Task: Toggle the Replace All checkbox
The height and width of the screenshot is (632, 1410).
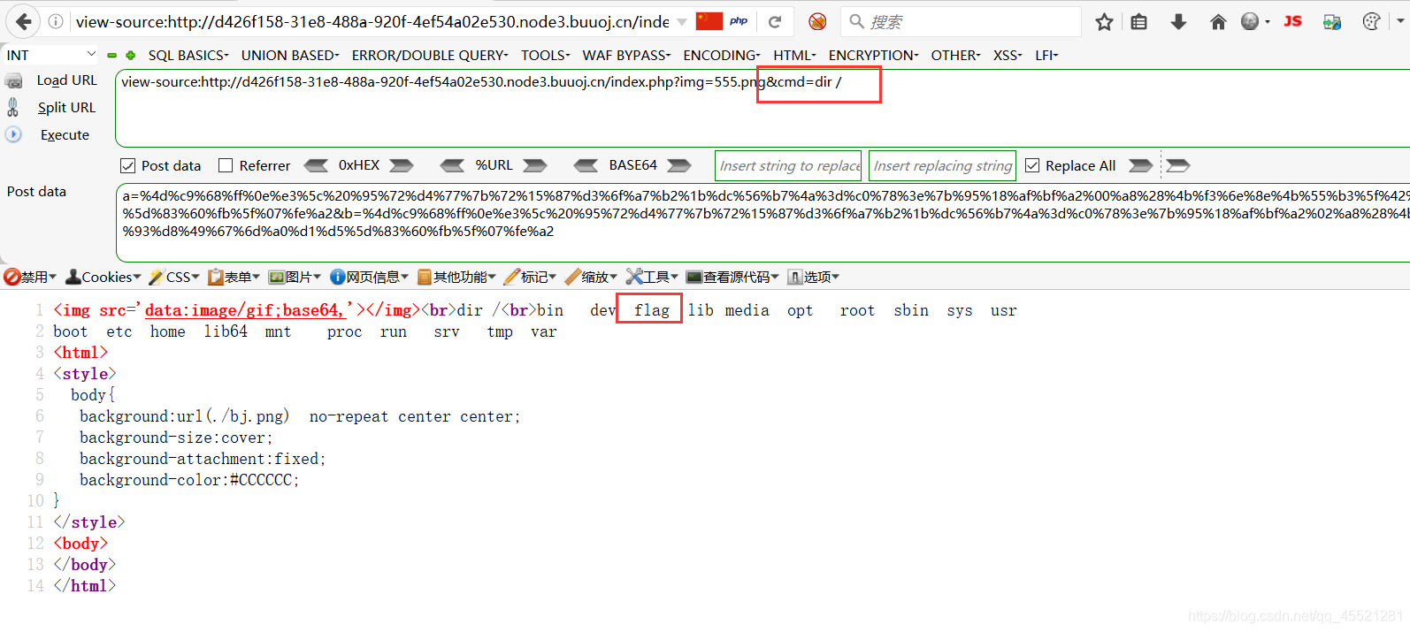Action: point(1032,165)
